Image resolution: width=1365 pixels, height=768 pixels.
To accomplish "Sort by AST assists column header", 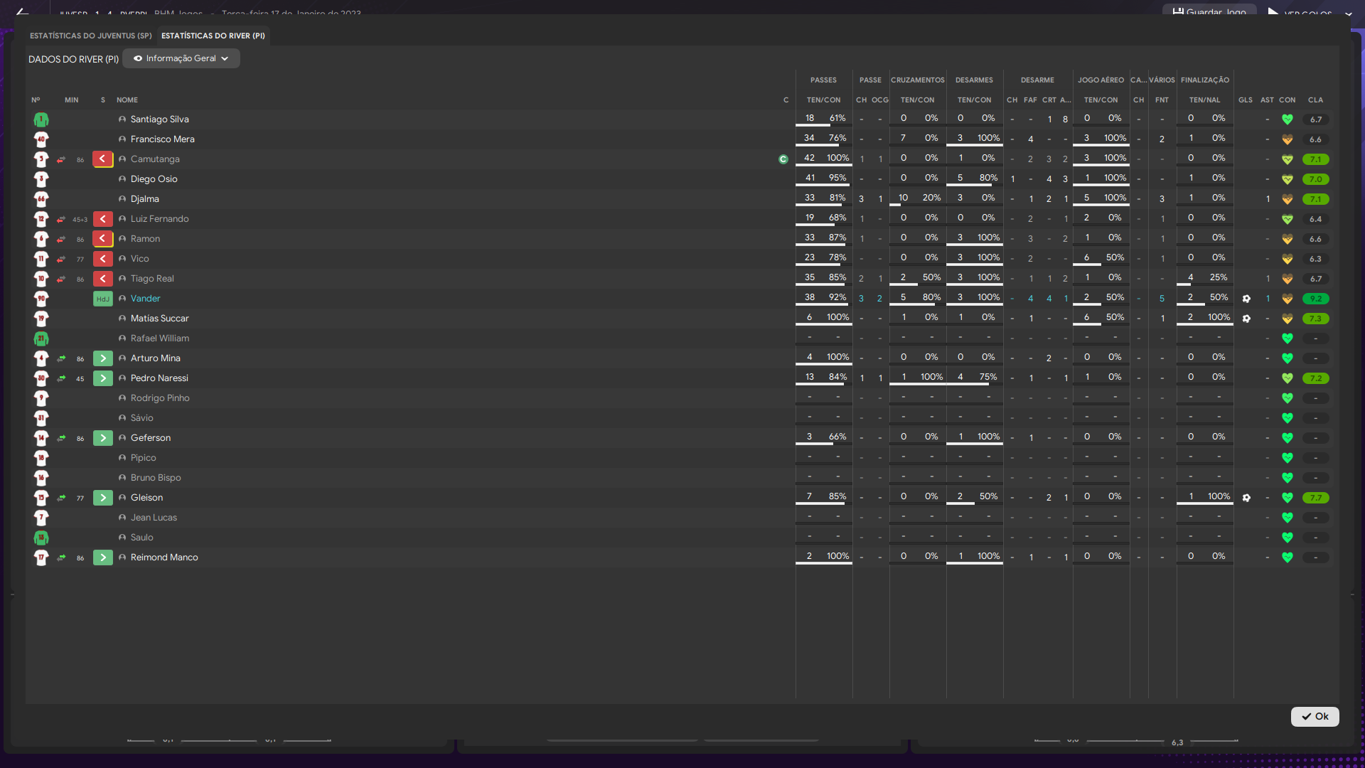I will (x=1268, y=100).
